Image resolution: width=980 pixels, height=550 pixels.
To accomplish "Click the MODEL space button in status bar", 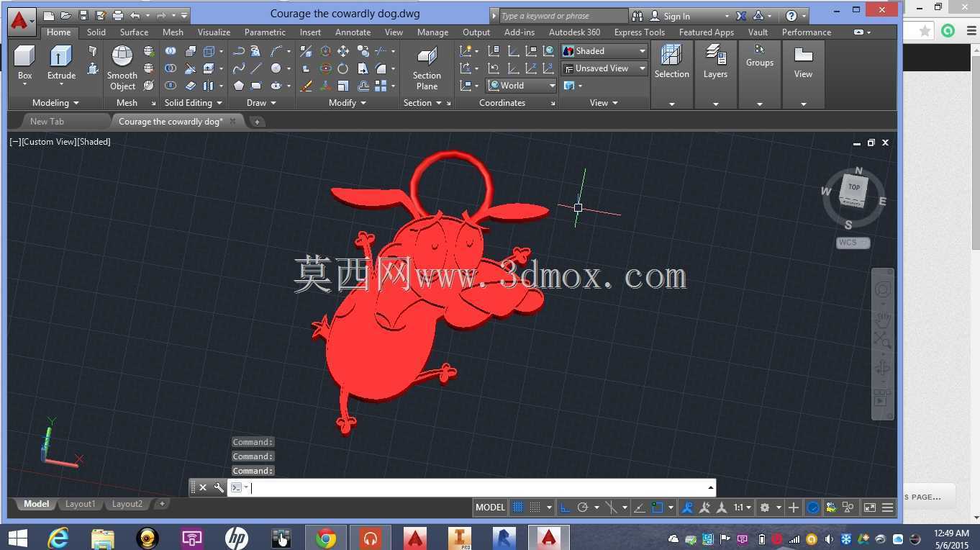I will [x=490, y=508].
